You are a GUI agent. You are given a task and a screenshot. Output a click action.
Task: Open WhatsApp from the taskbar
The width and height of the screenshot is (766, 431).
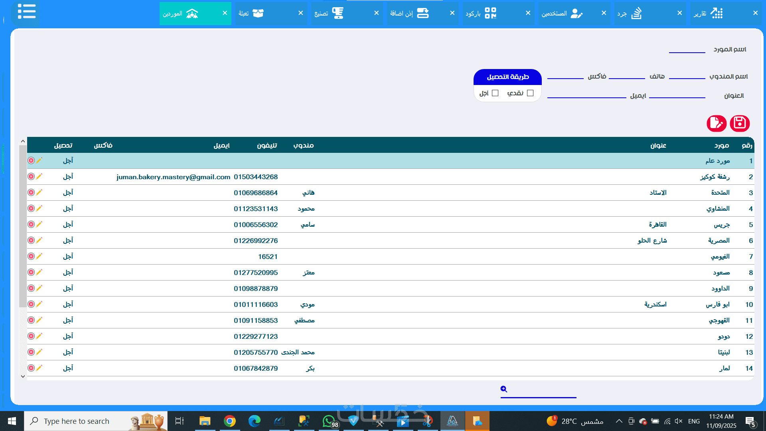coord(329,421)
